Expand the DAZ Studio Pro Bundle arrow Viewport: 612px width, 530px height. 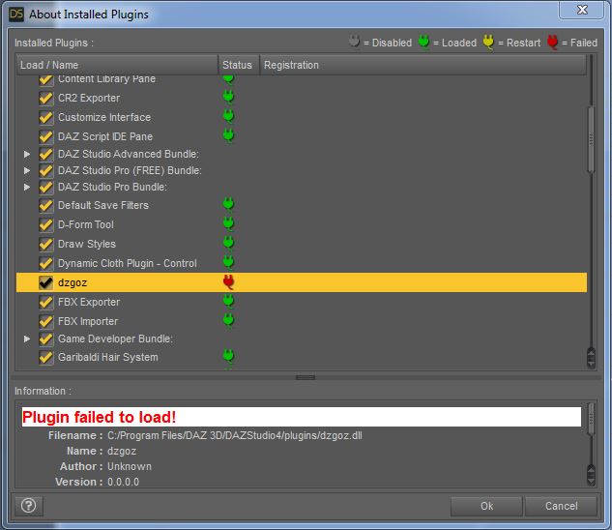(x=27, y=187)
